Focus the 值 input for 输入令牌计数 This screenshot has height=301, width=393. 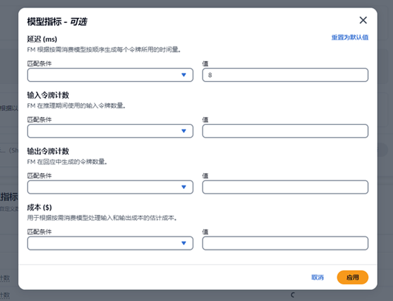[285, 131]
